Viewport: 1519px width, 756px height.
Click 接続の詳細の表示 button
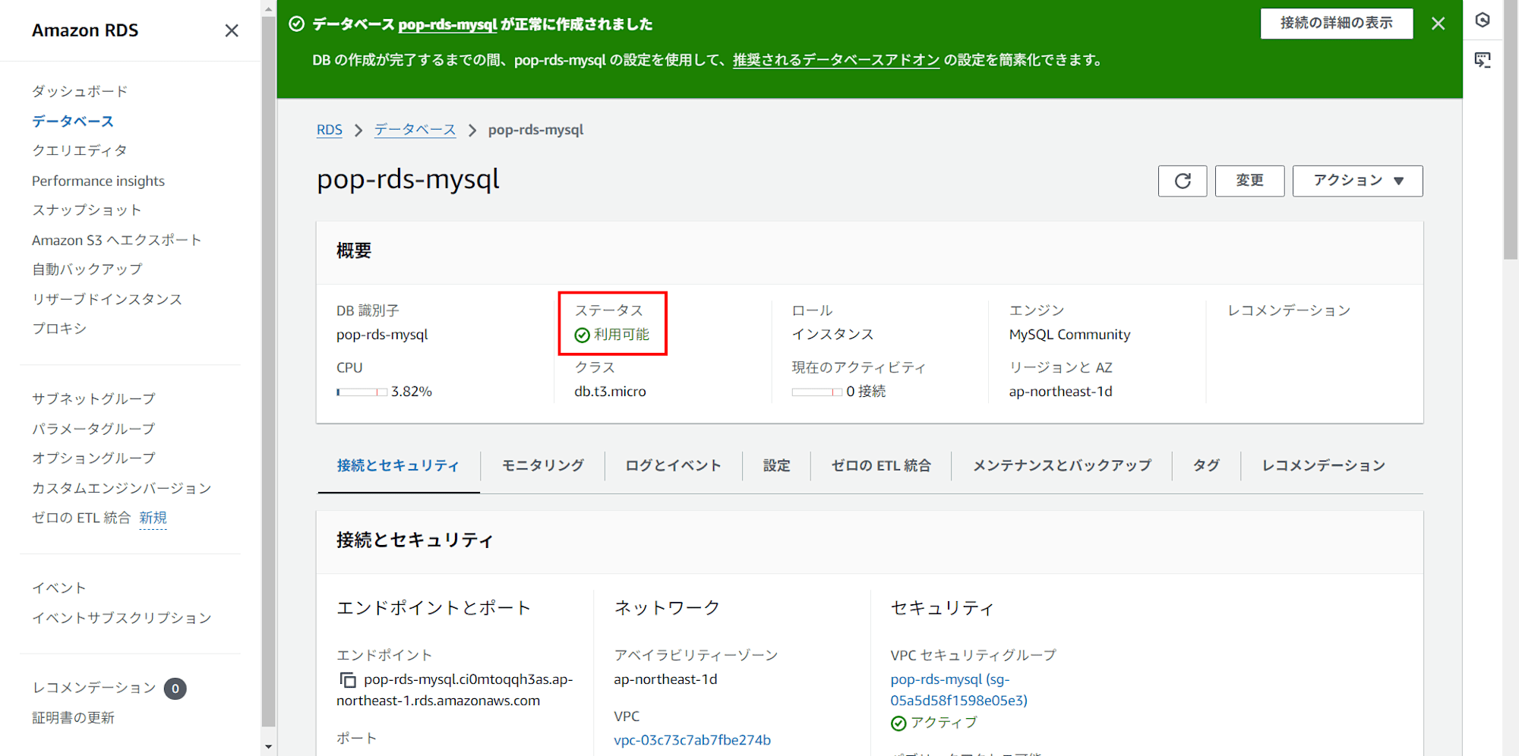pyautogui.click(x=1337, y=24)
